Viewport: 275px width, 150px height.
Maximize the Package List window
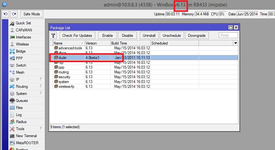pos(230,28)
